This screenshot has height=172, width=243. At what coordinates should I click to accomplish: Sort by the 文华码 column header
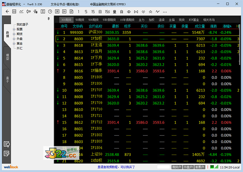click(78, 26)
